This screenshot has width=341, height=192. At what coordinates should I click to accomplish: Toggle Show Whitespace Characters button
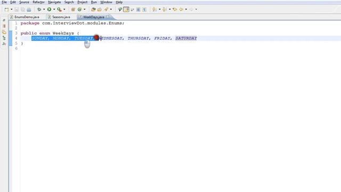(144, 10)
